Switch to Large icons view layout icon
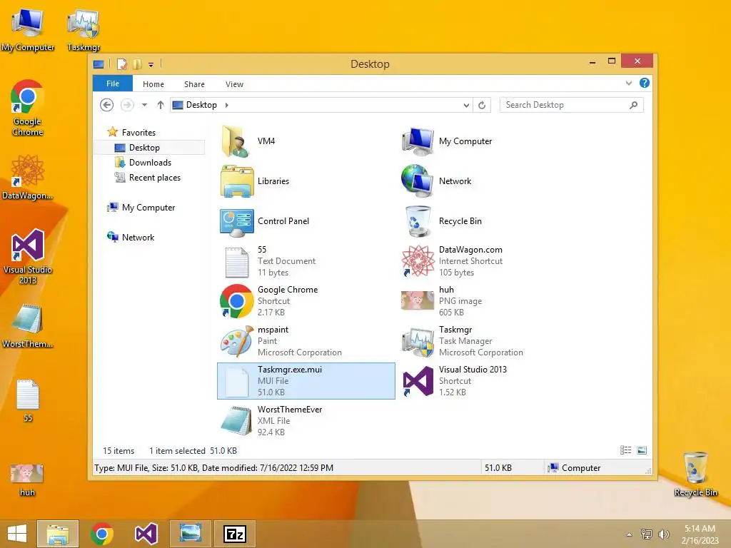Screen dimensions: 731x548 pos(642,450)
